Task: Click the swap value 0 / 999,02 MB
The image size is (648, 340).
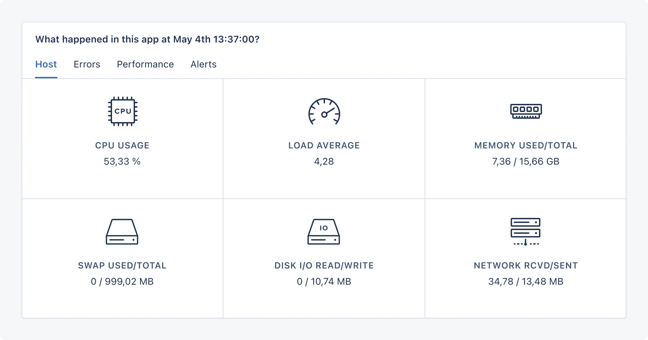Action: pyautogui.click(x=122, y=281)
